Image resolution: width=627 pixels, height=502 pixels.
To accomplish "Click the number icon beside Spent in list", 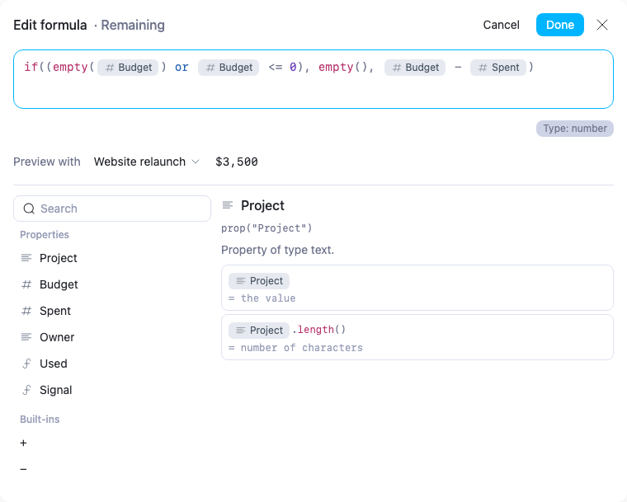I will (26, 311).
